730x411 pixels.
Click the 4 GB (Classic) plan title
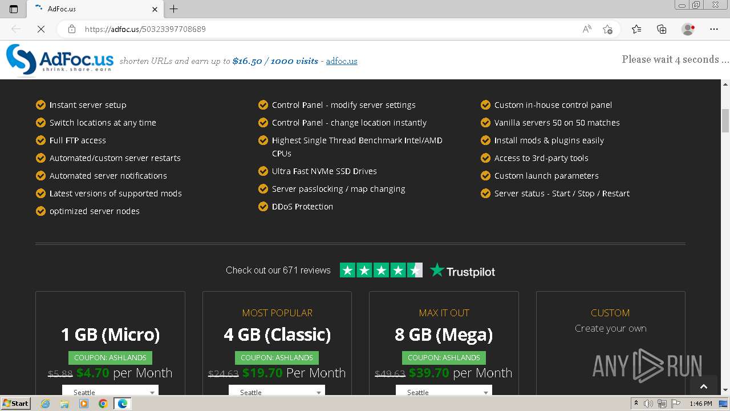277,335
